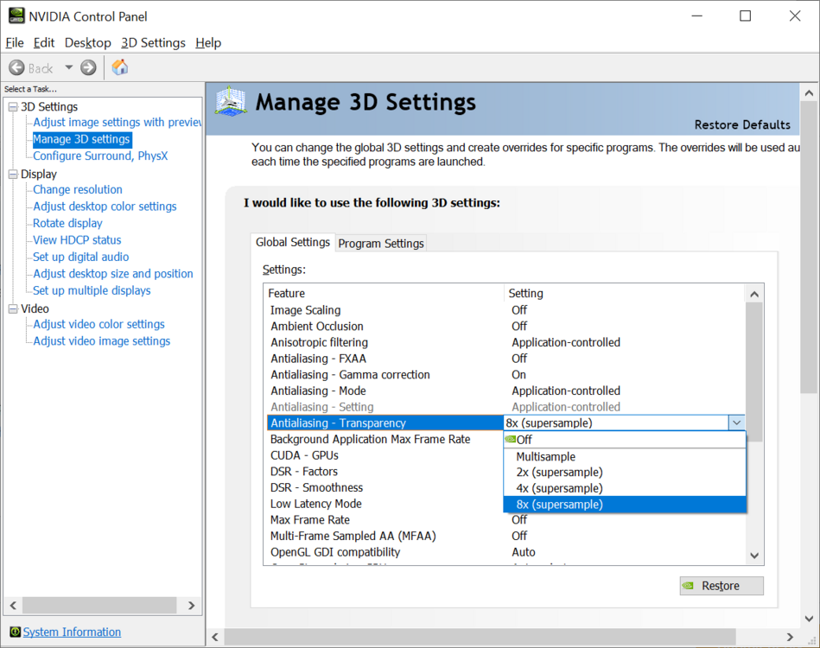Toggle the Antialiasing Transparency dropdown arrow
The height and width of the screenshot is (648, 820).
[736, 423]
